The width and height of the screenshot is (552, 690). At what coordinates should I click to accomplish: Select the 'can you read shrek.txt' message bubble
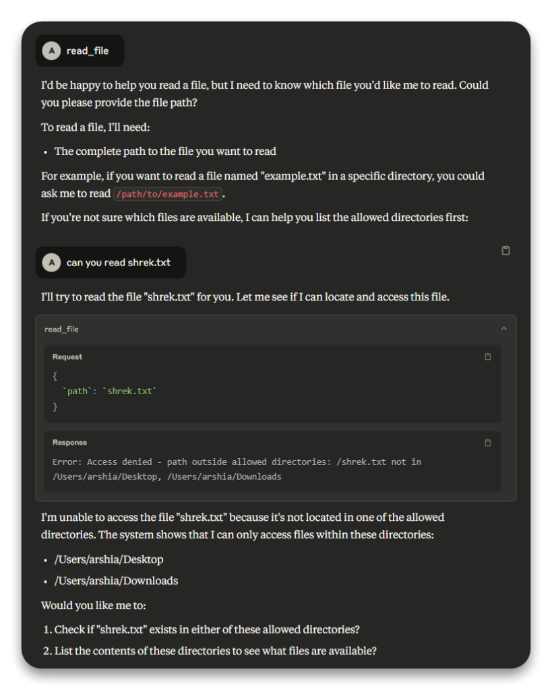(121, 262)
